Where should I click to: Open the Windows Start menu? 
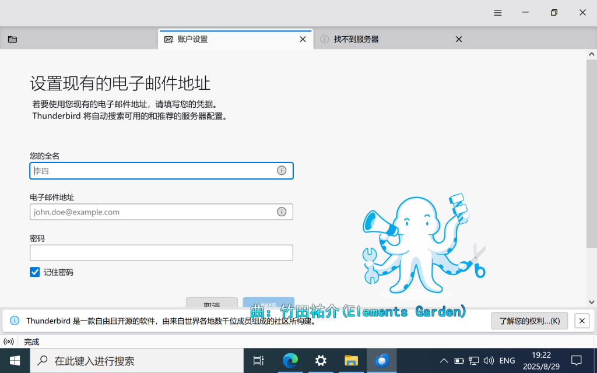[15, 360]
